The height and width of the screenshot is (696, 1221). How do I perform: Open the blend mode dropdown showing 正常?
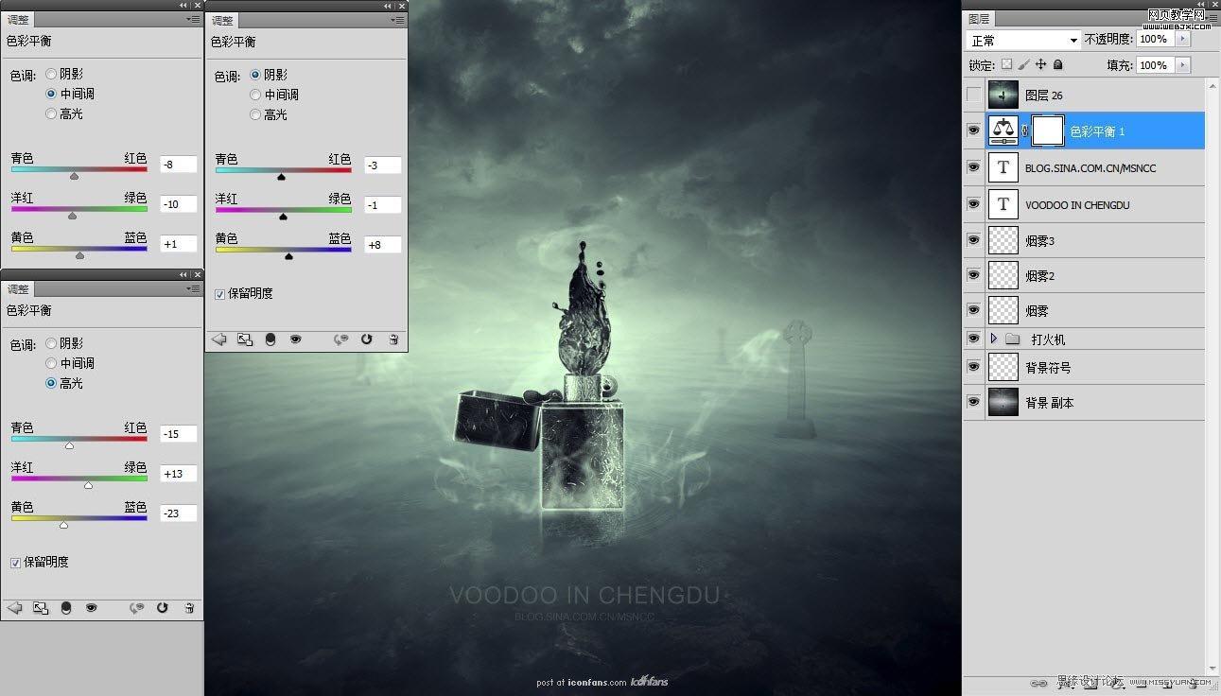point(1021,39)
